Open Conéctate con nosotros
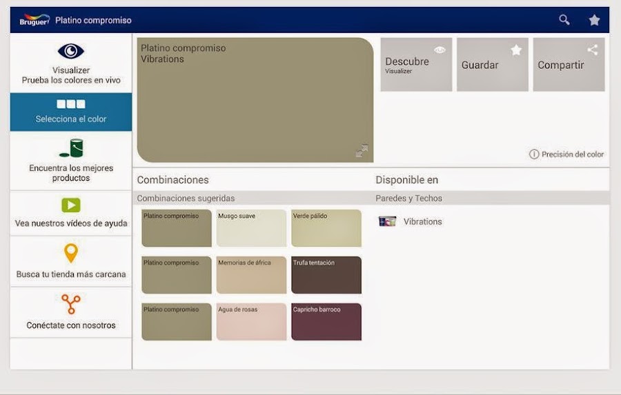Image resolution: width=621 pixels, height=395 pixels. click(71, 313)
